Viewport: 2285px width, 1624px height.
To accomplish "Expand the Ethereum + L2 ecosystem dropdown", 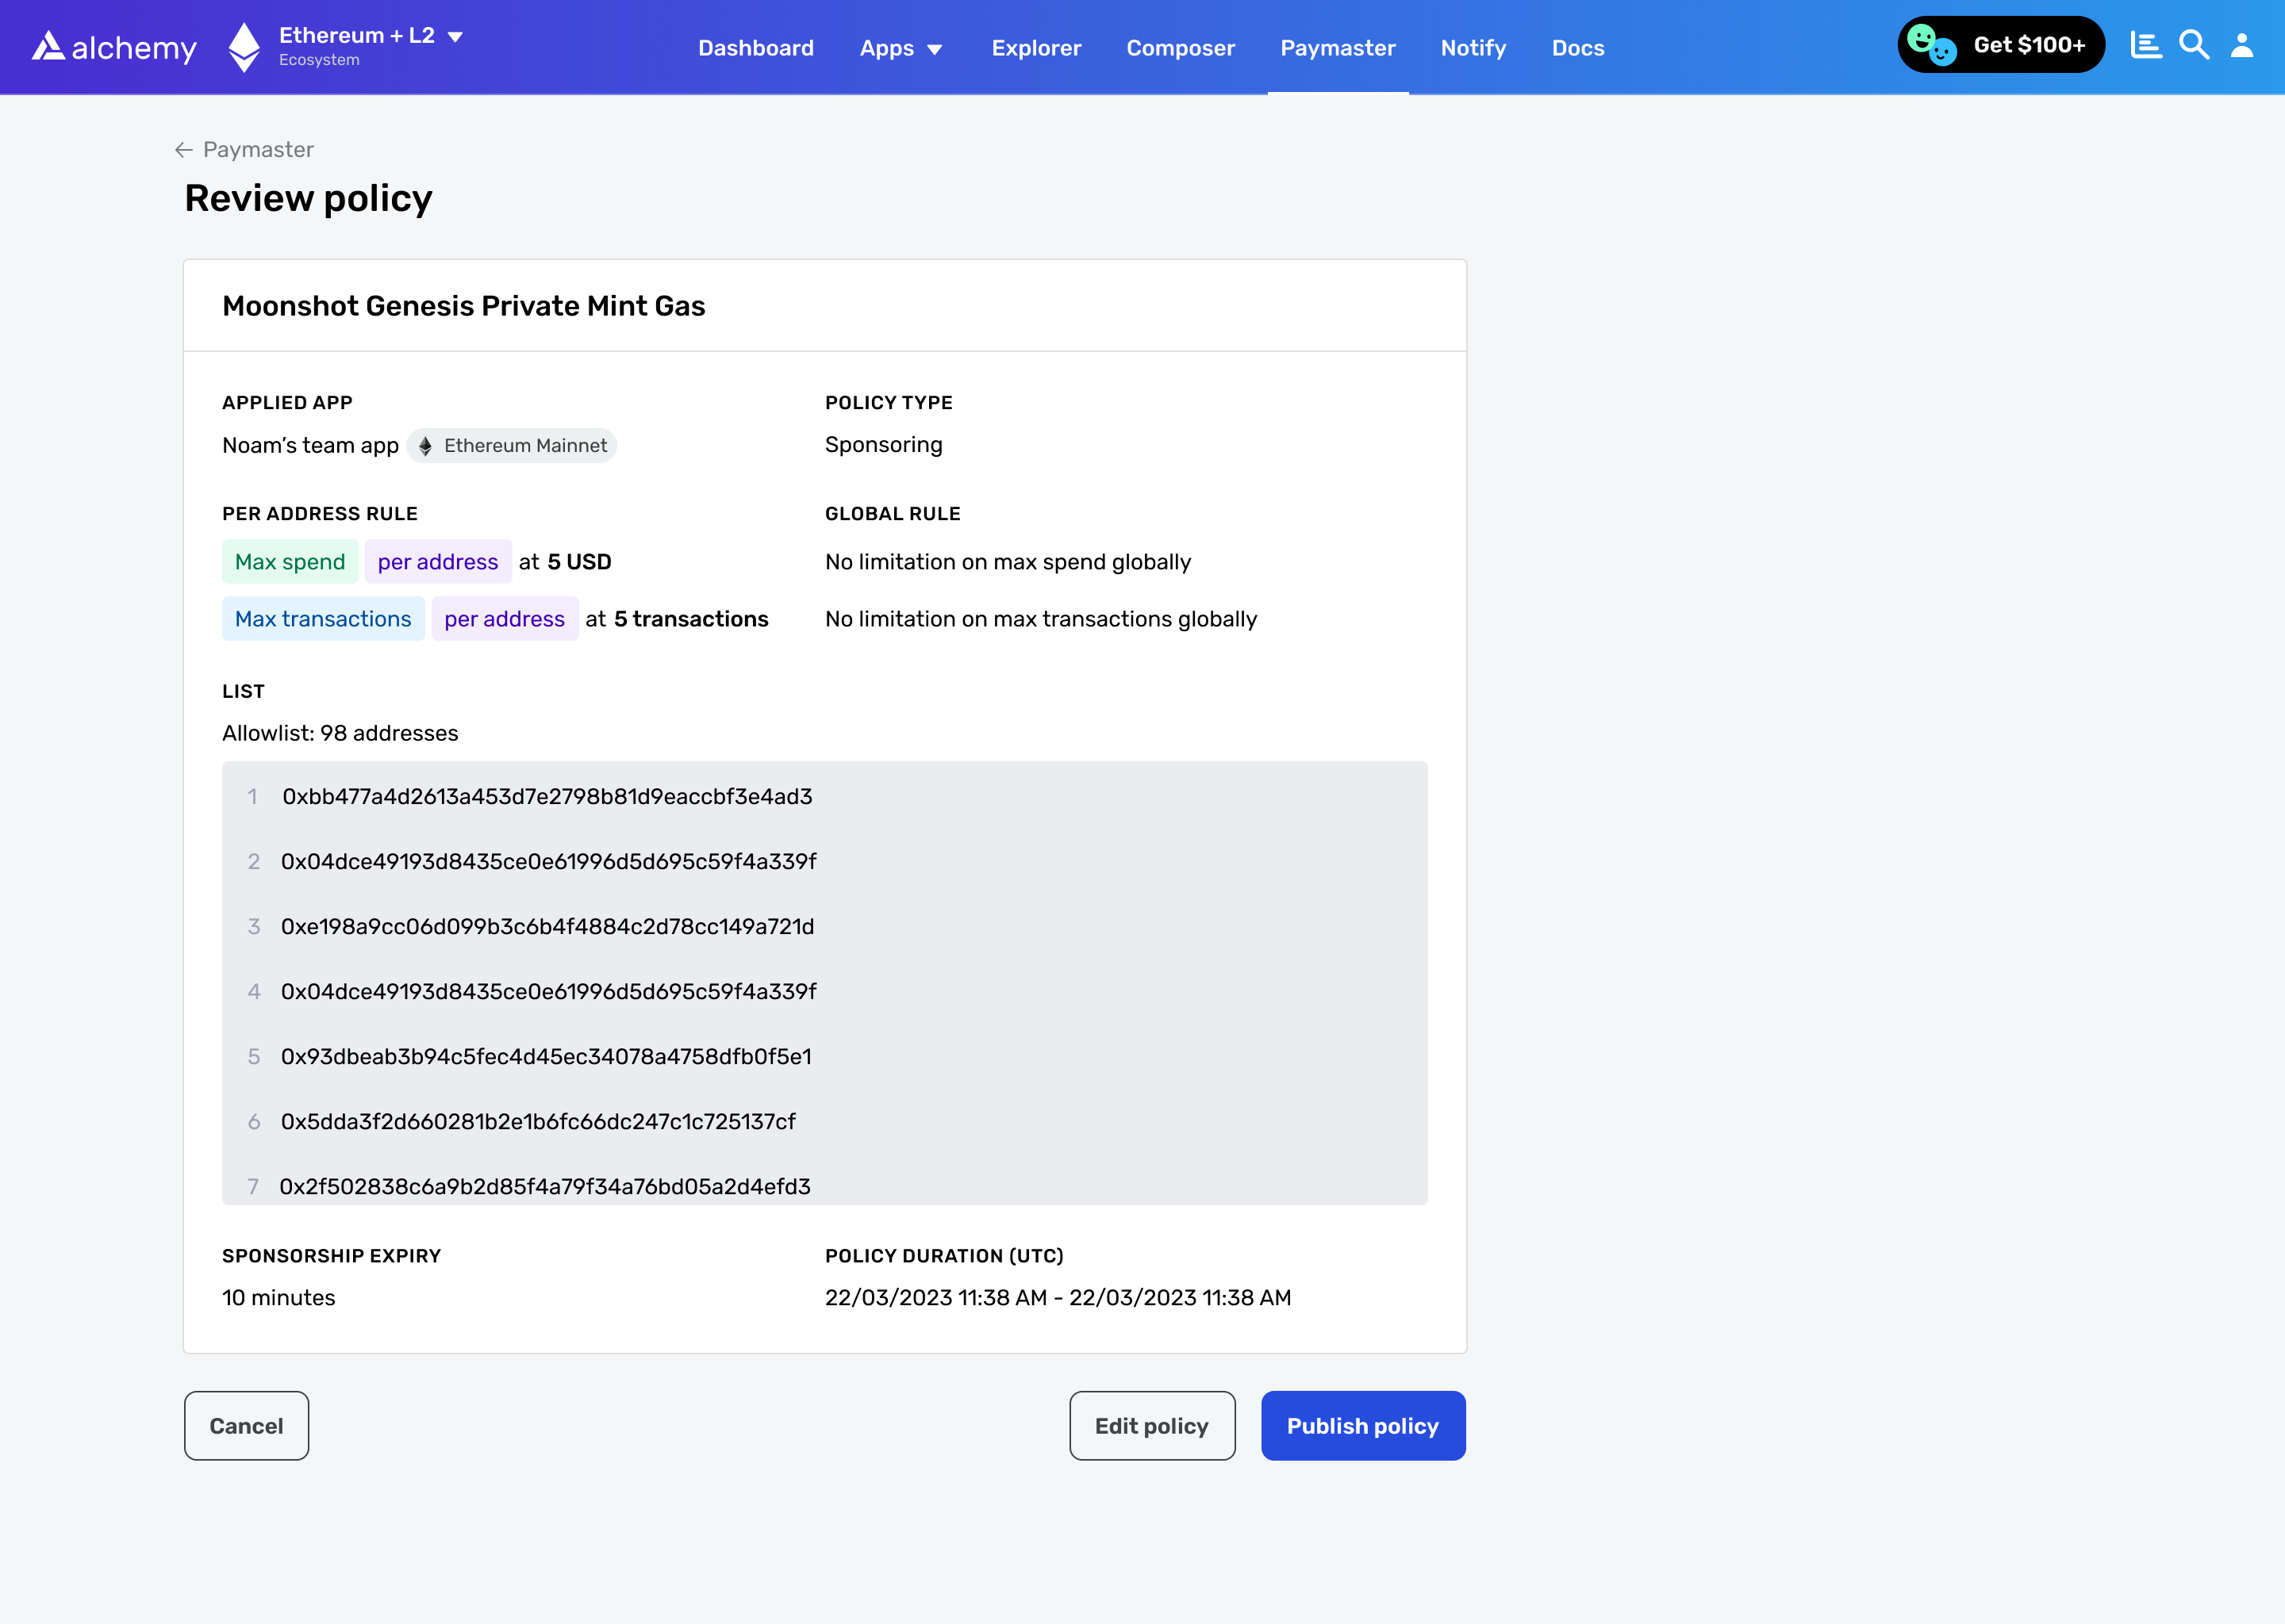I will (x=455, y=37).
